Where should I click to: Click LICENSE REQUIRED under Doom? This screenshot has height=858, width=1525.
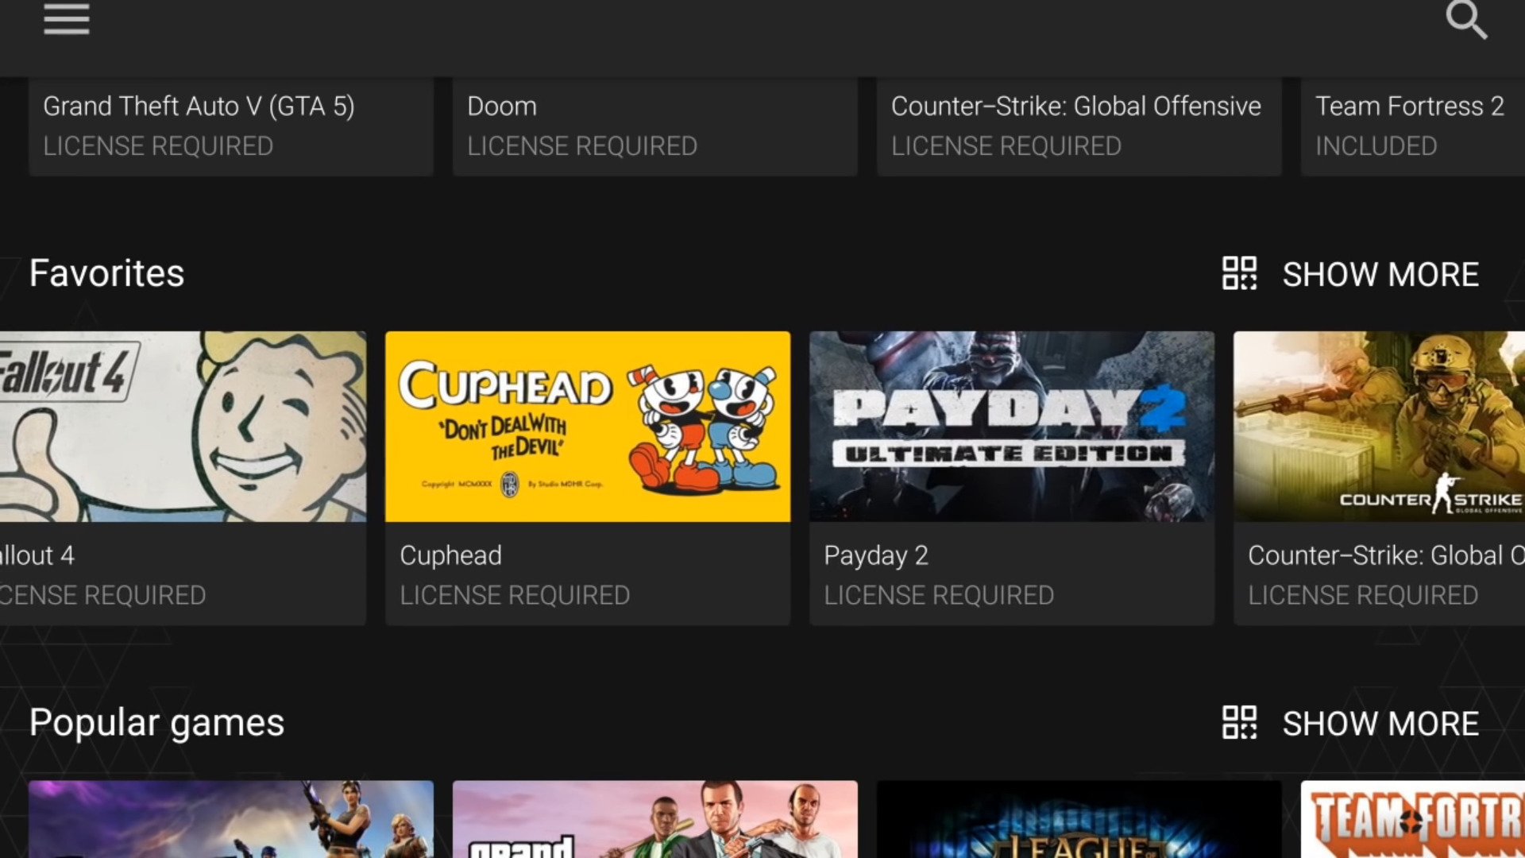(582, 146)
